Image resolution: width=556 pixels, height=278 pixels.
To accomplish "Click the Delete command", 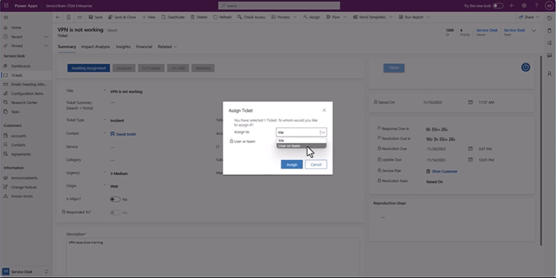I will point(199,17).
